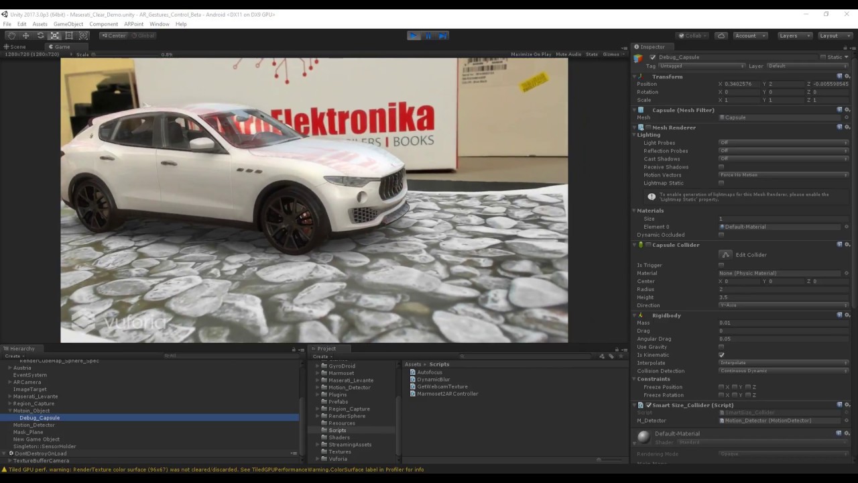Click the Pause button
858x483 pixels.
(428, 36)
